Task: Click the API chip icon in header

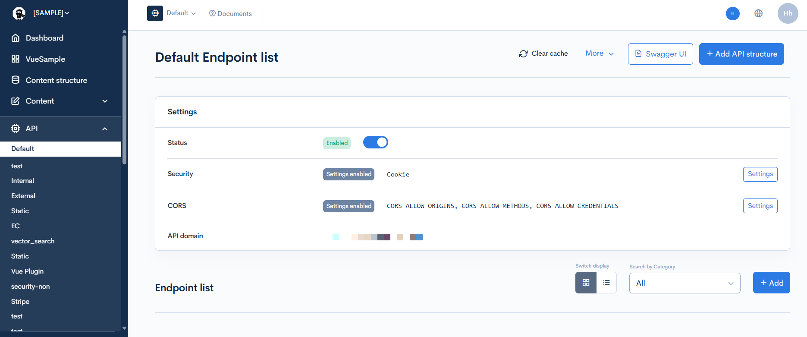Action: pos(155,13)
